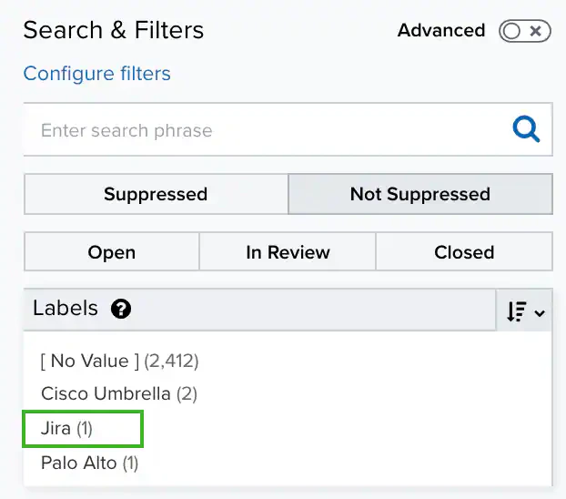Select the Open status filter
Viewport: 566px width, 499px height.
coord(111,252)
